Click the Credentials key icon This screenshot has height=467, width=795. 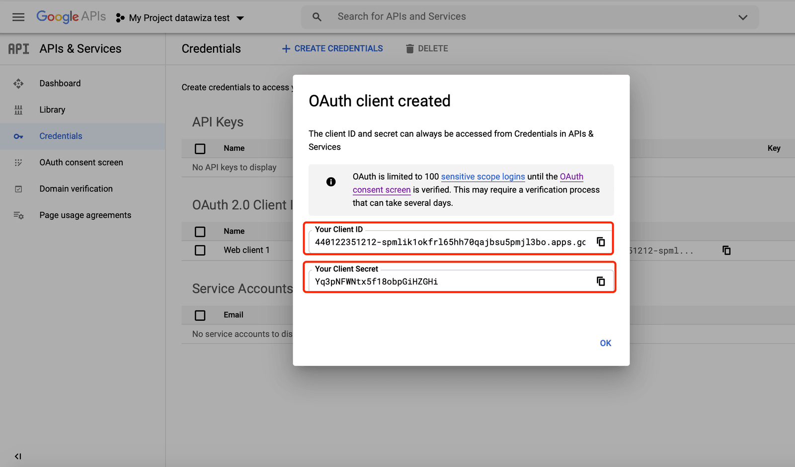point(18,136)
